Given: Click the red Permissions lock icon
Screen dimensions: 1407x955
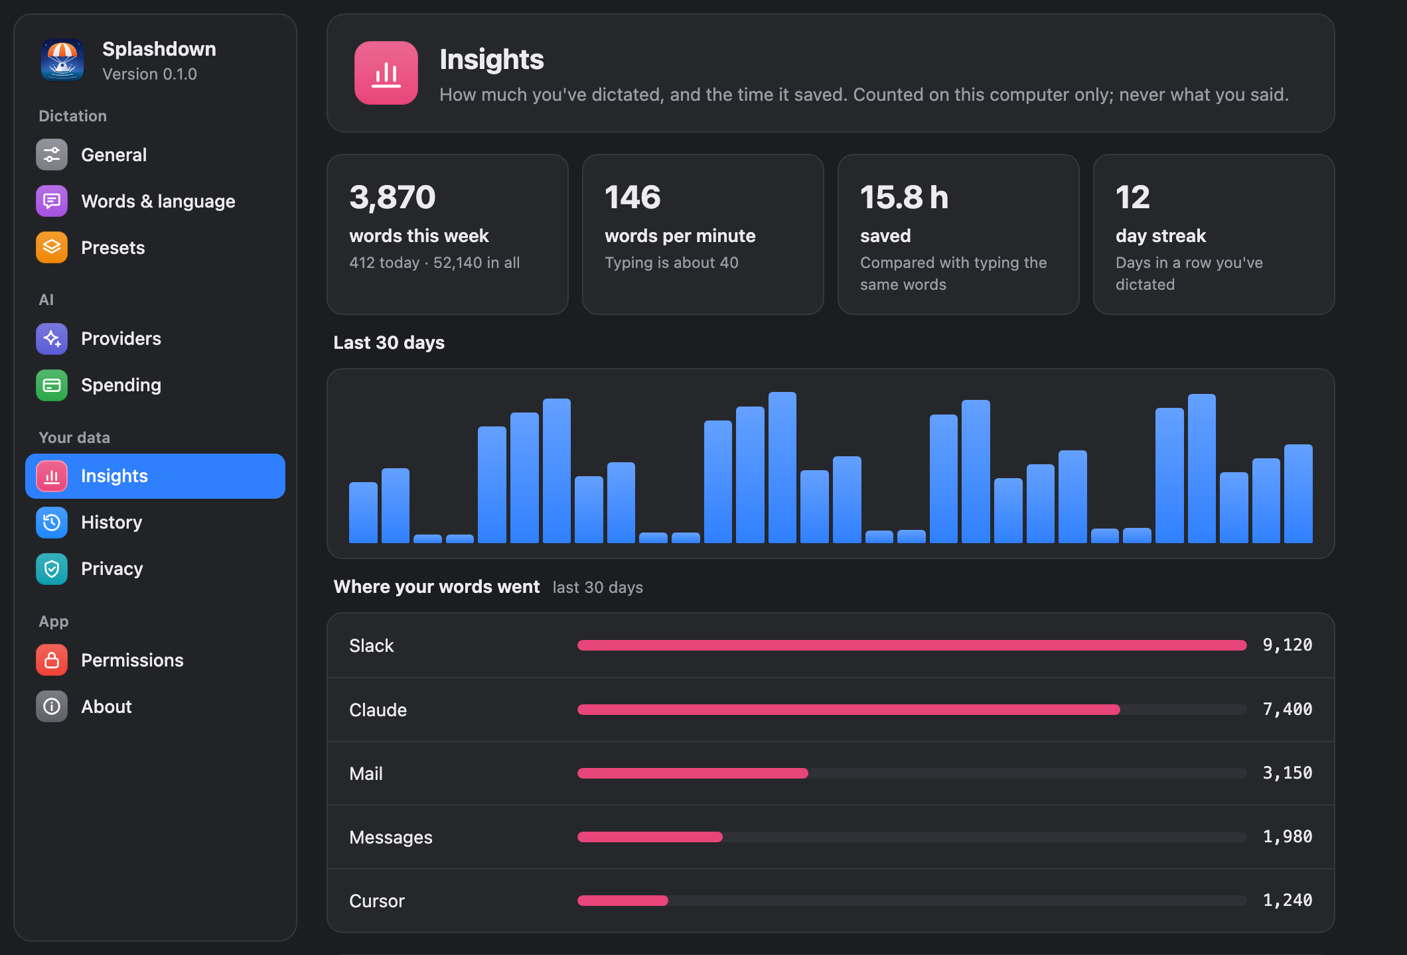Looking at the screenshot, I should [52, 660].
